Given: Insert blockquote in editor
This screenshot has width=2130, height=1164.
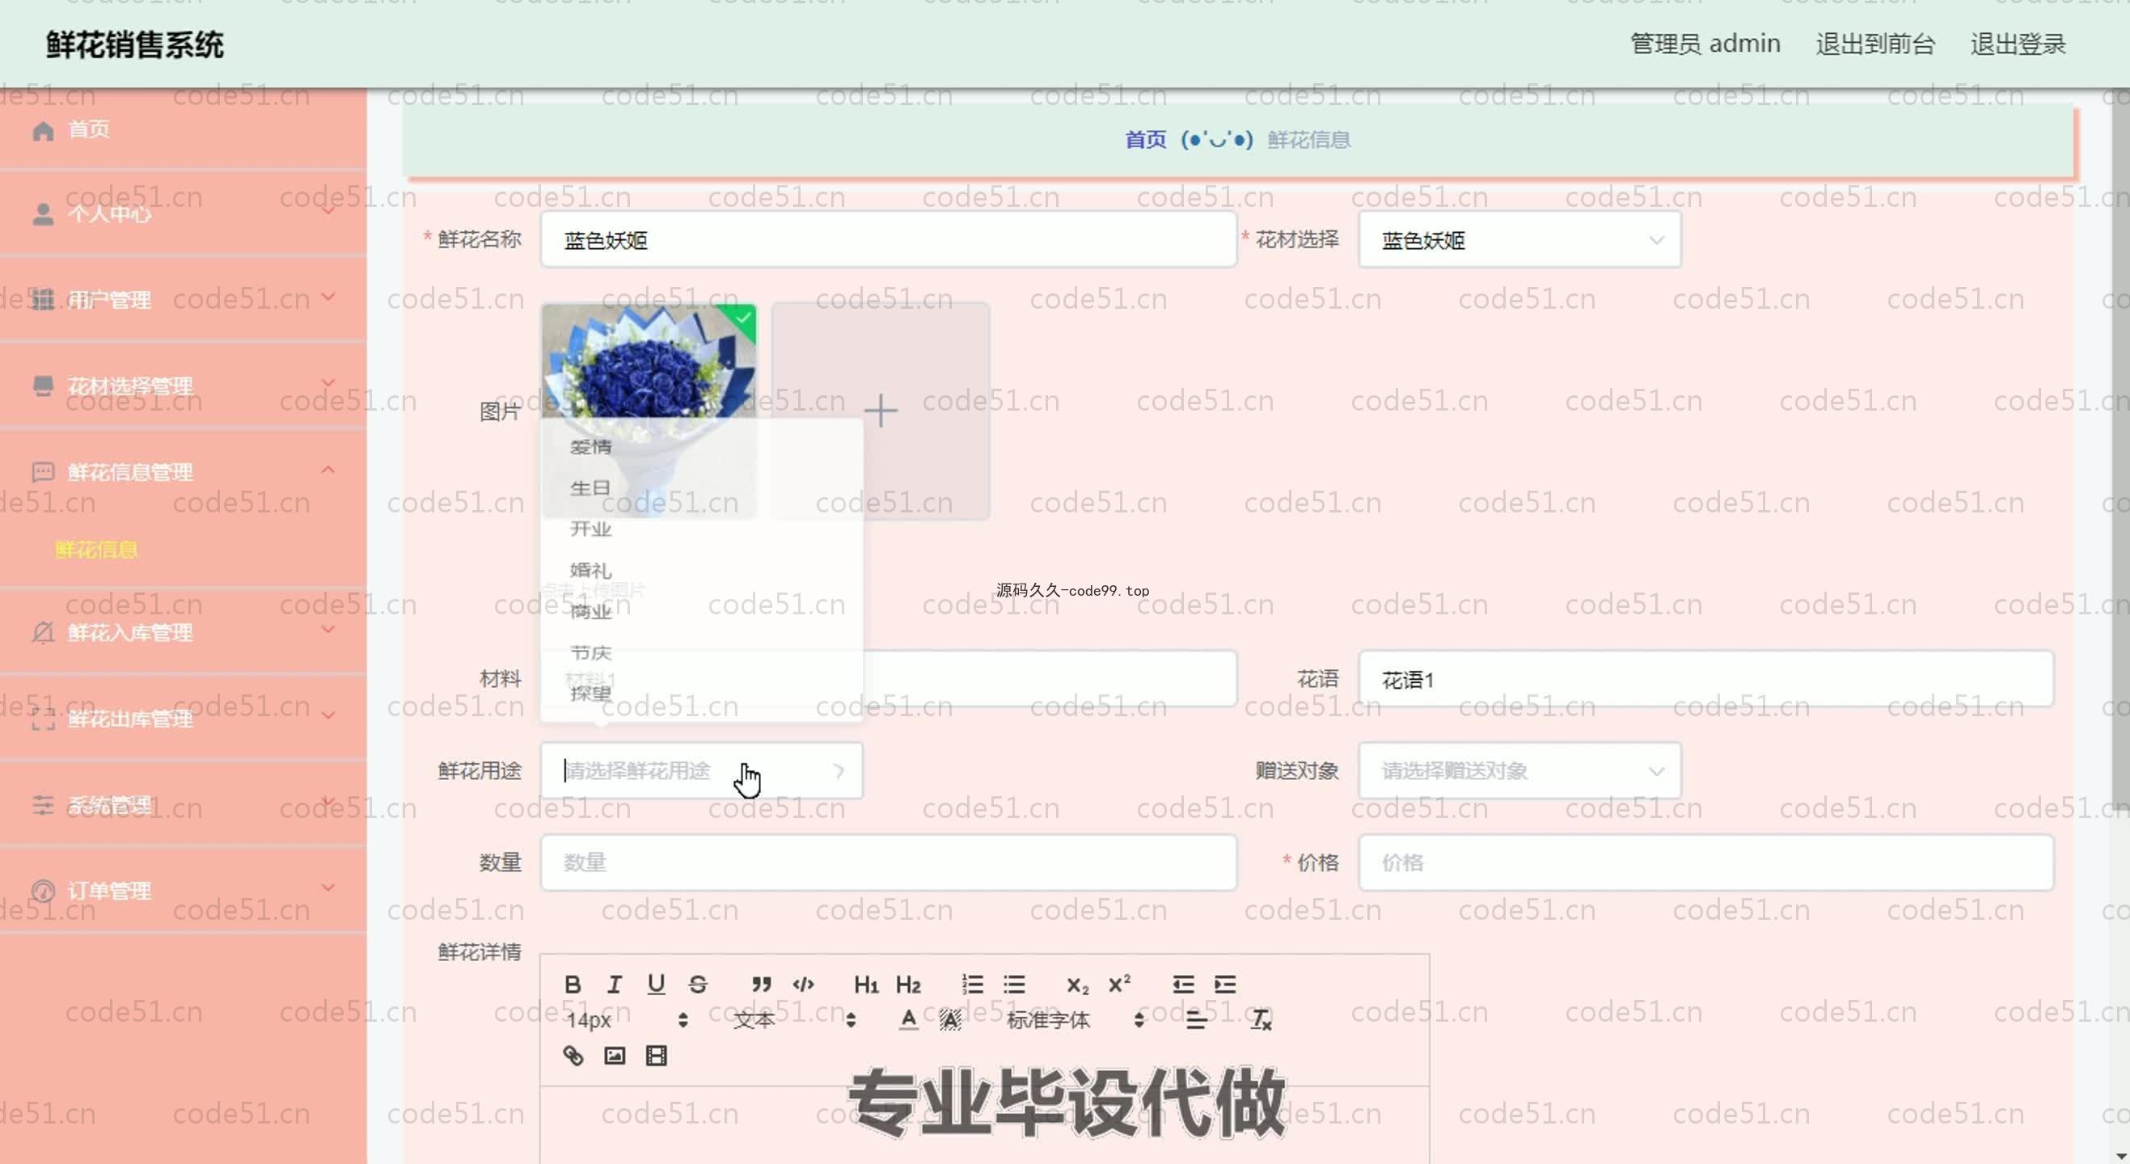Looking at the screenshot, I should [x=762, y=984].
